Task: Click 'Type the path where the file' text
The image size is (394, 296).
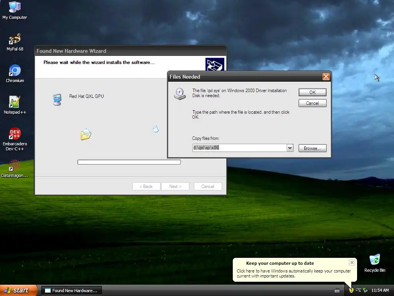Action: point(241,114)
